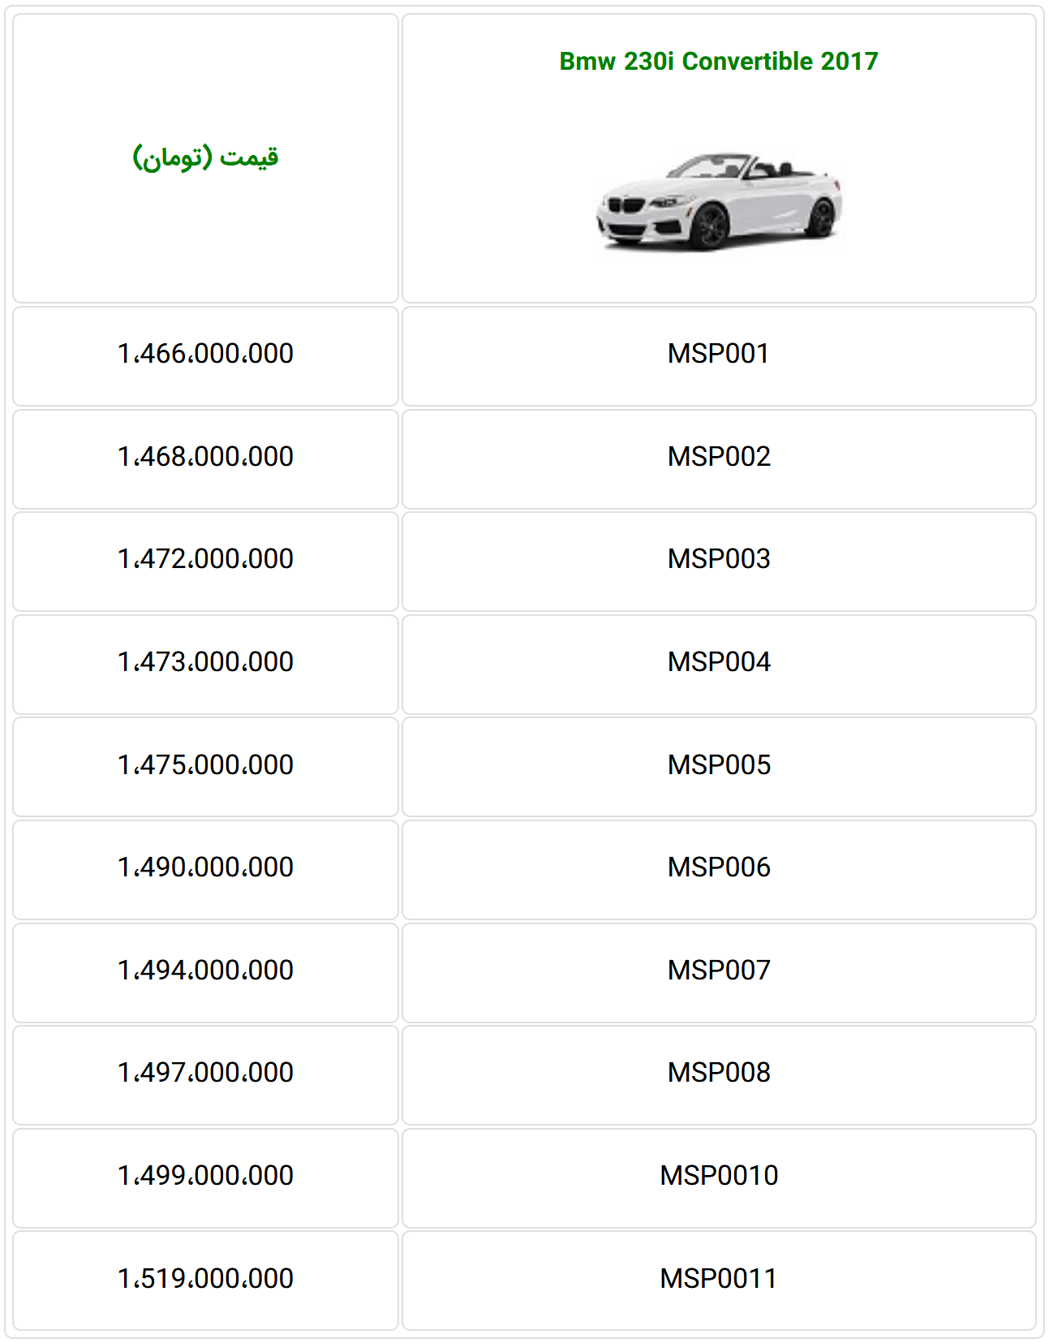Click the 1,466,000,000 price value

[x=205, y=354]
